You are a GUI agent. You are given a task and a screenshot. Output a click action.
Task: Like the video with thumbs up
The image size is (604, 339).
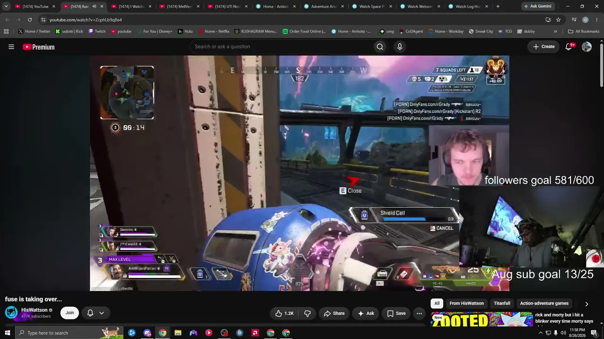pos(284,313)
